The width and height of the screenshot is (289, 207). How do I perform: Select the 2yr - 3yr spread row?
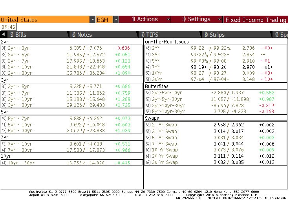(x=71, y=48)
